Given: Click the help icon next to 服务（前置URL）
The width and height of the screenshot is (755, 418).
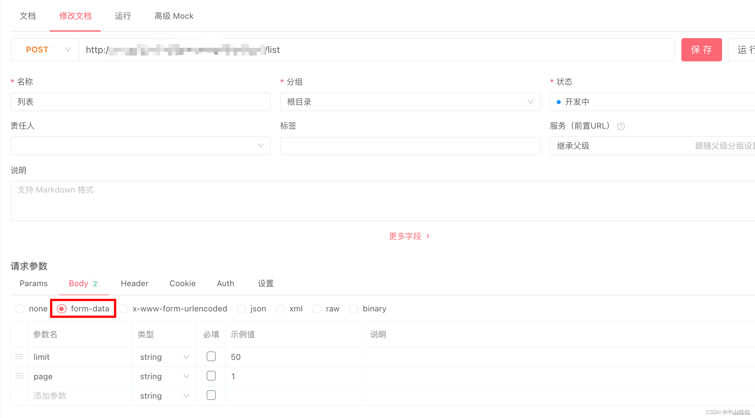Looking at the screenshot, I should coord(621,126).
